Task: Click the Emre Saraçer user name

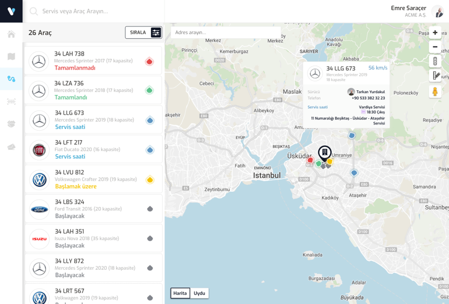Action: click(409, 8)
